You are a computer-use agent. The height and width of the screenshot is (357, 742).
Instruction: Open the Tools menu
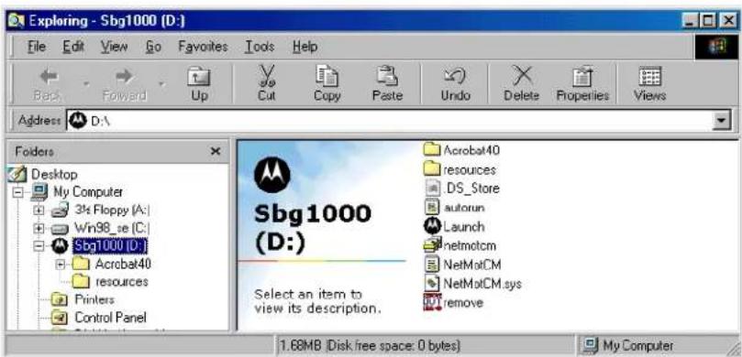click(x=260, y=47)
